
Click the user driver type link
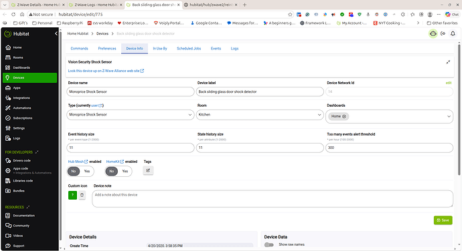96,105
